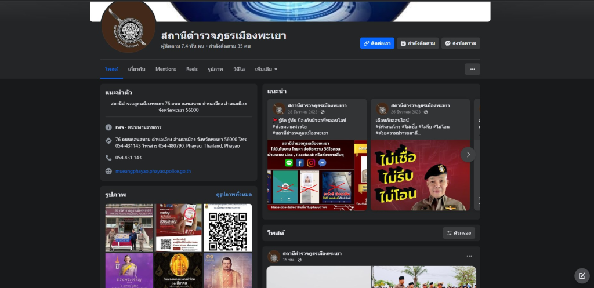Click the compose new message icon at bottom right
Image resolution: width=594 pixels, height=288 pixels.
[582, 276]
